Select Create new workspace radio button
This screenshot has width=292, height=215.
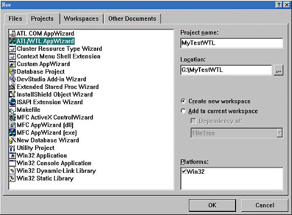[x=183, y=101]
